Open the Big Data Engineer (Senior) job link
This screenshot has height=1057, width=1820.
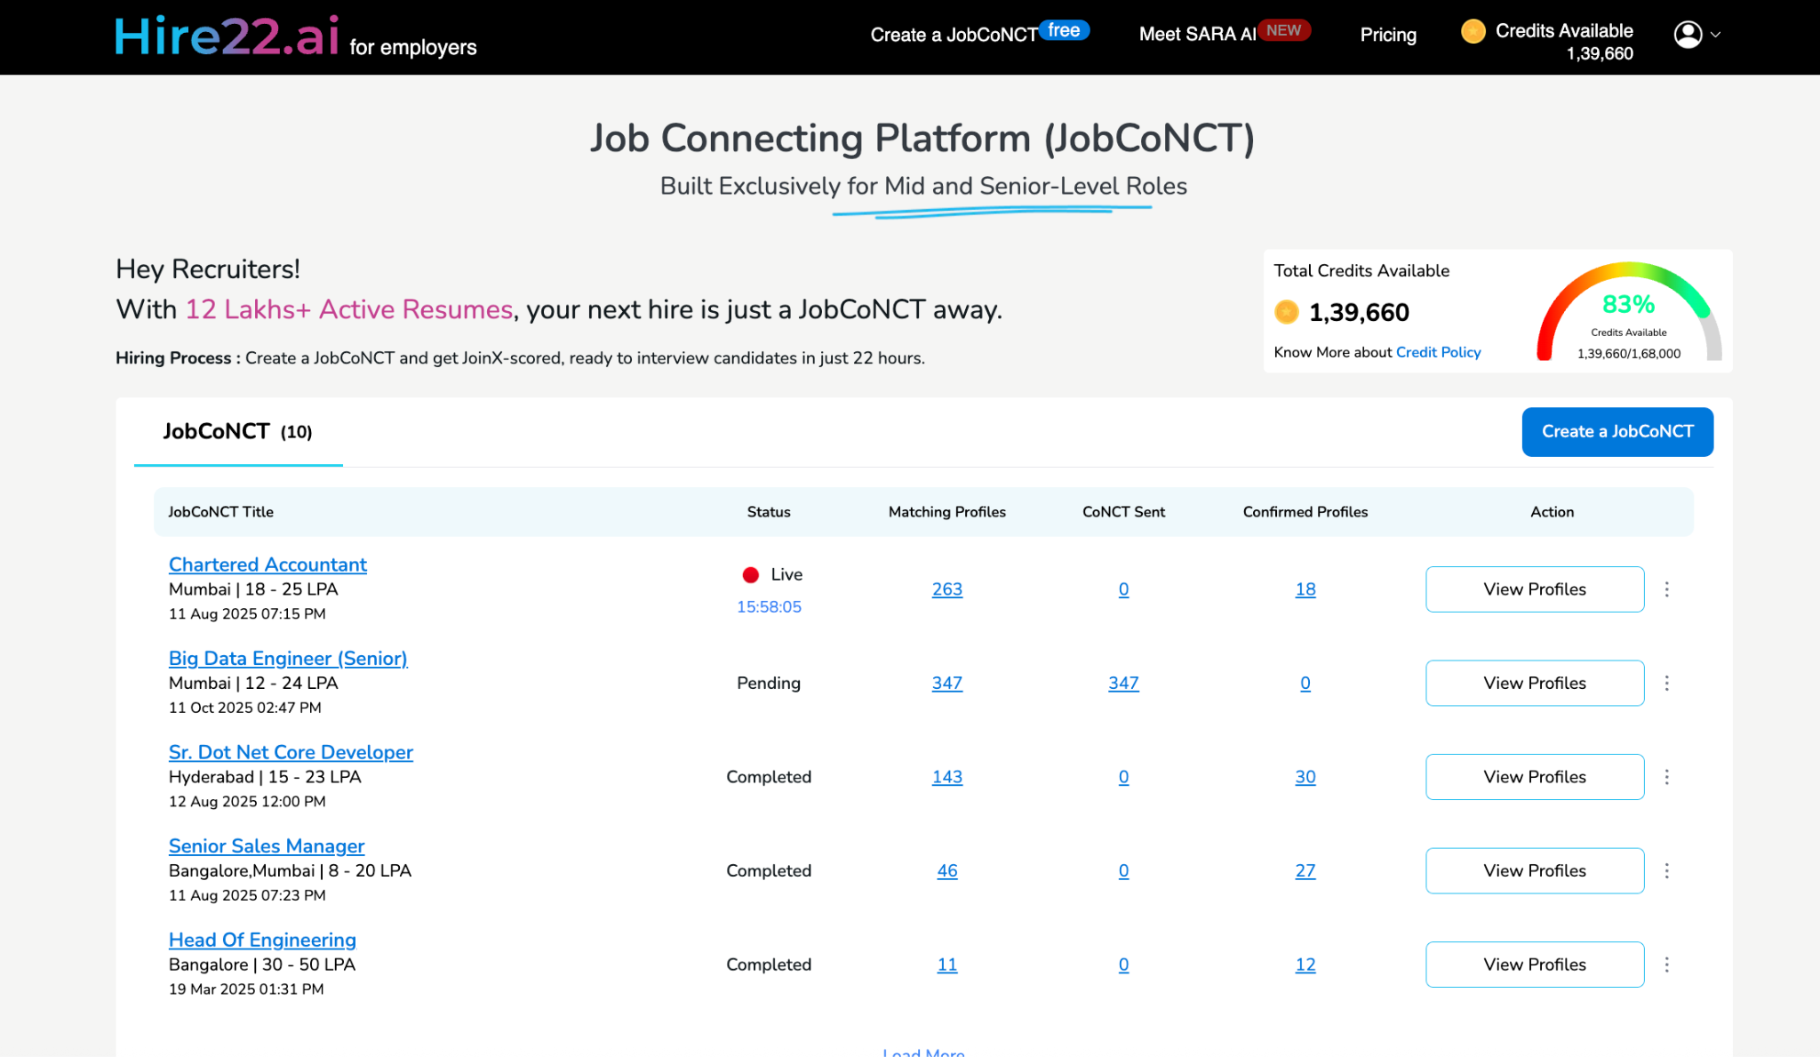(x=288, y=659)
